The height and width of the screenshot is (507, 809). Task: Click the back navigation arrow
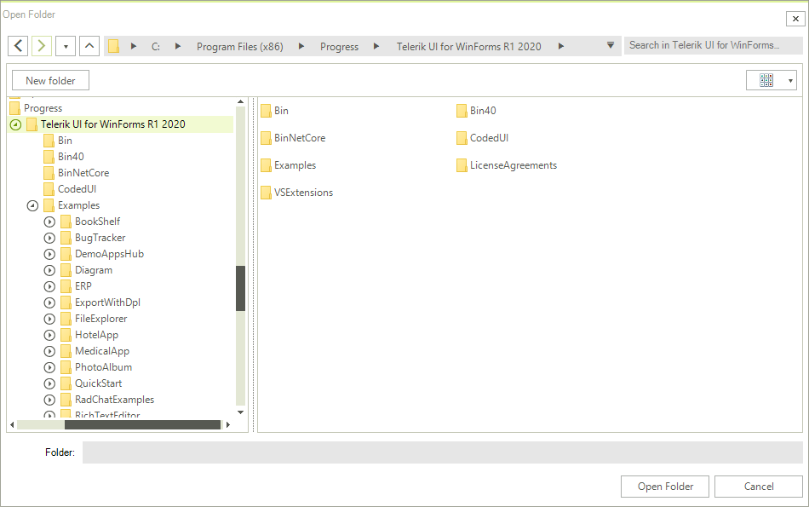coord(18,45)
